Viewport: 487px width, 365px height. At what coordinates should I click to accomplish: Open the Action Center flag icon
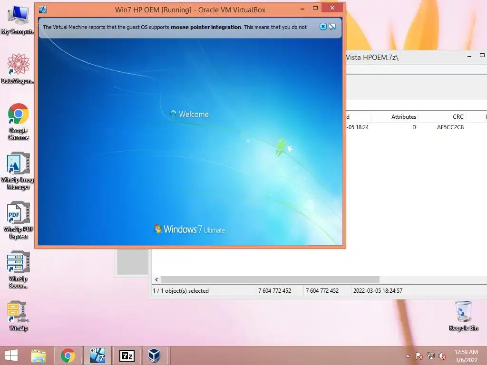419,356
